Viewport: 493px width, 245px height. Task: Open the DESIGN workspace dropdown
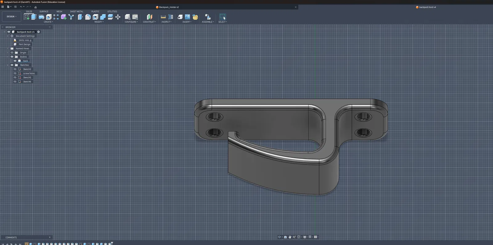click(12, 17)
